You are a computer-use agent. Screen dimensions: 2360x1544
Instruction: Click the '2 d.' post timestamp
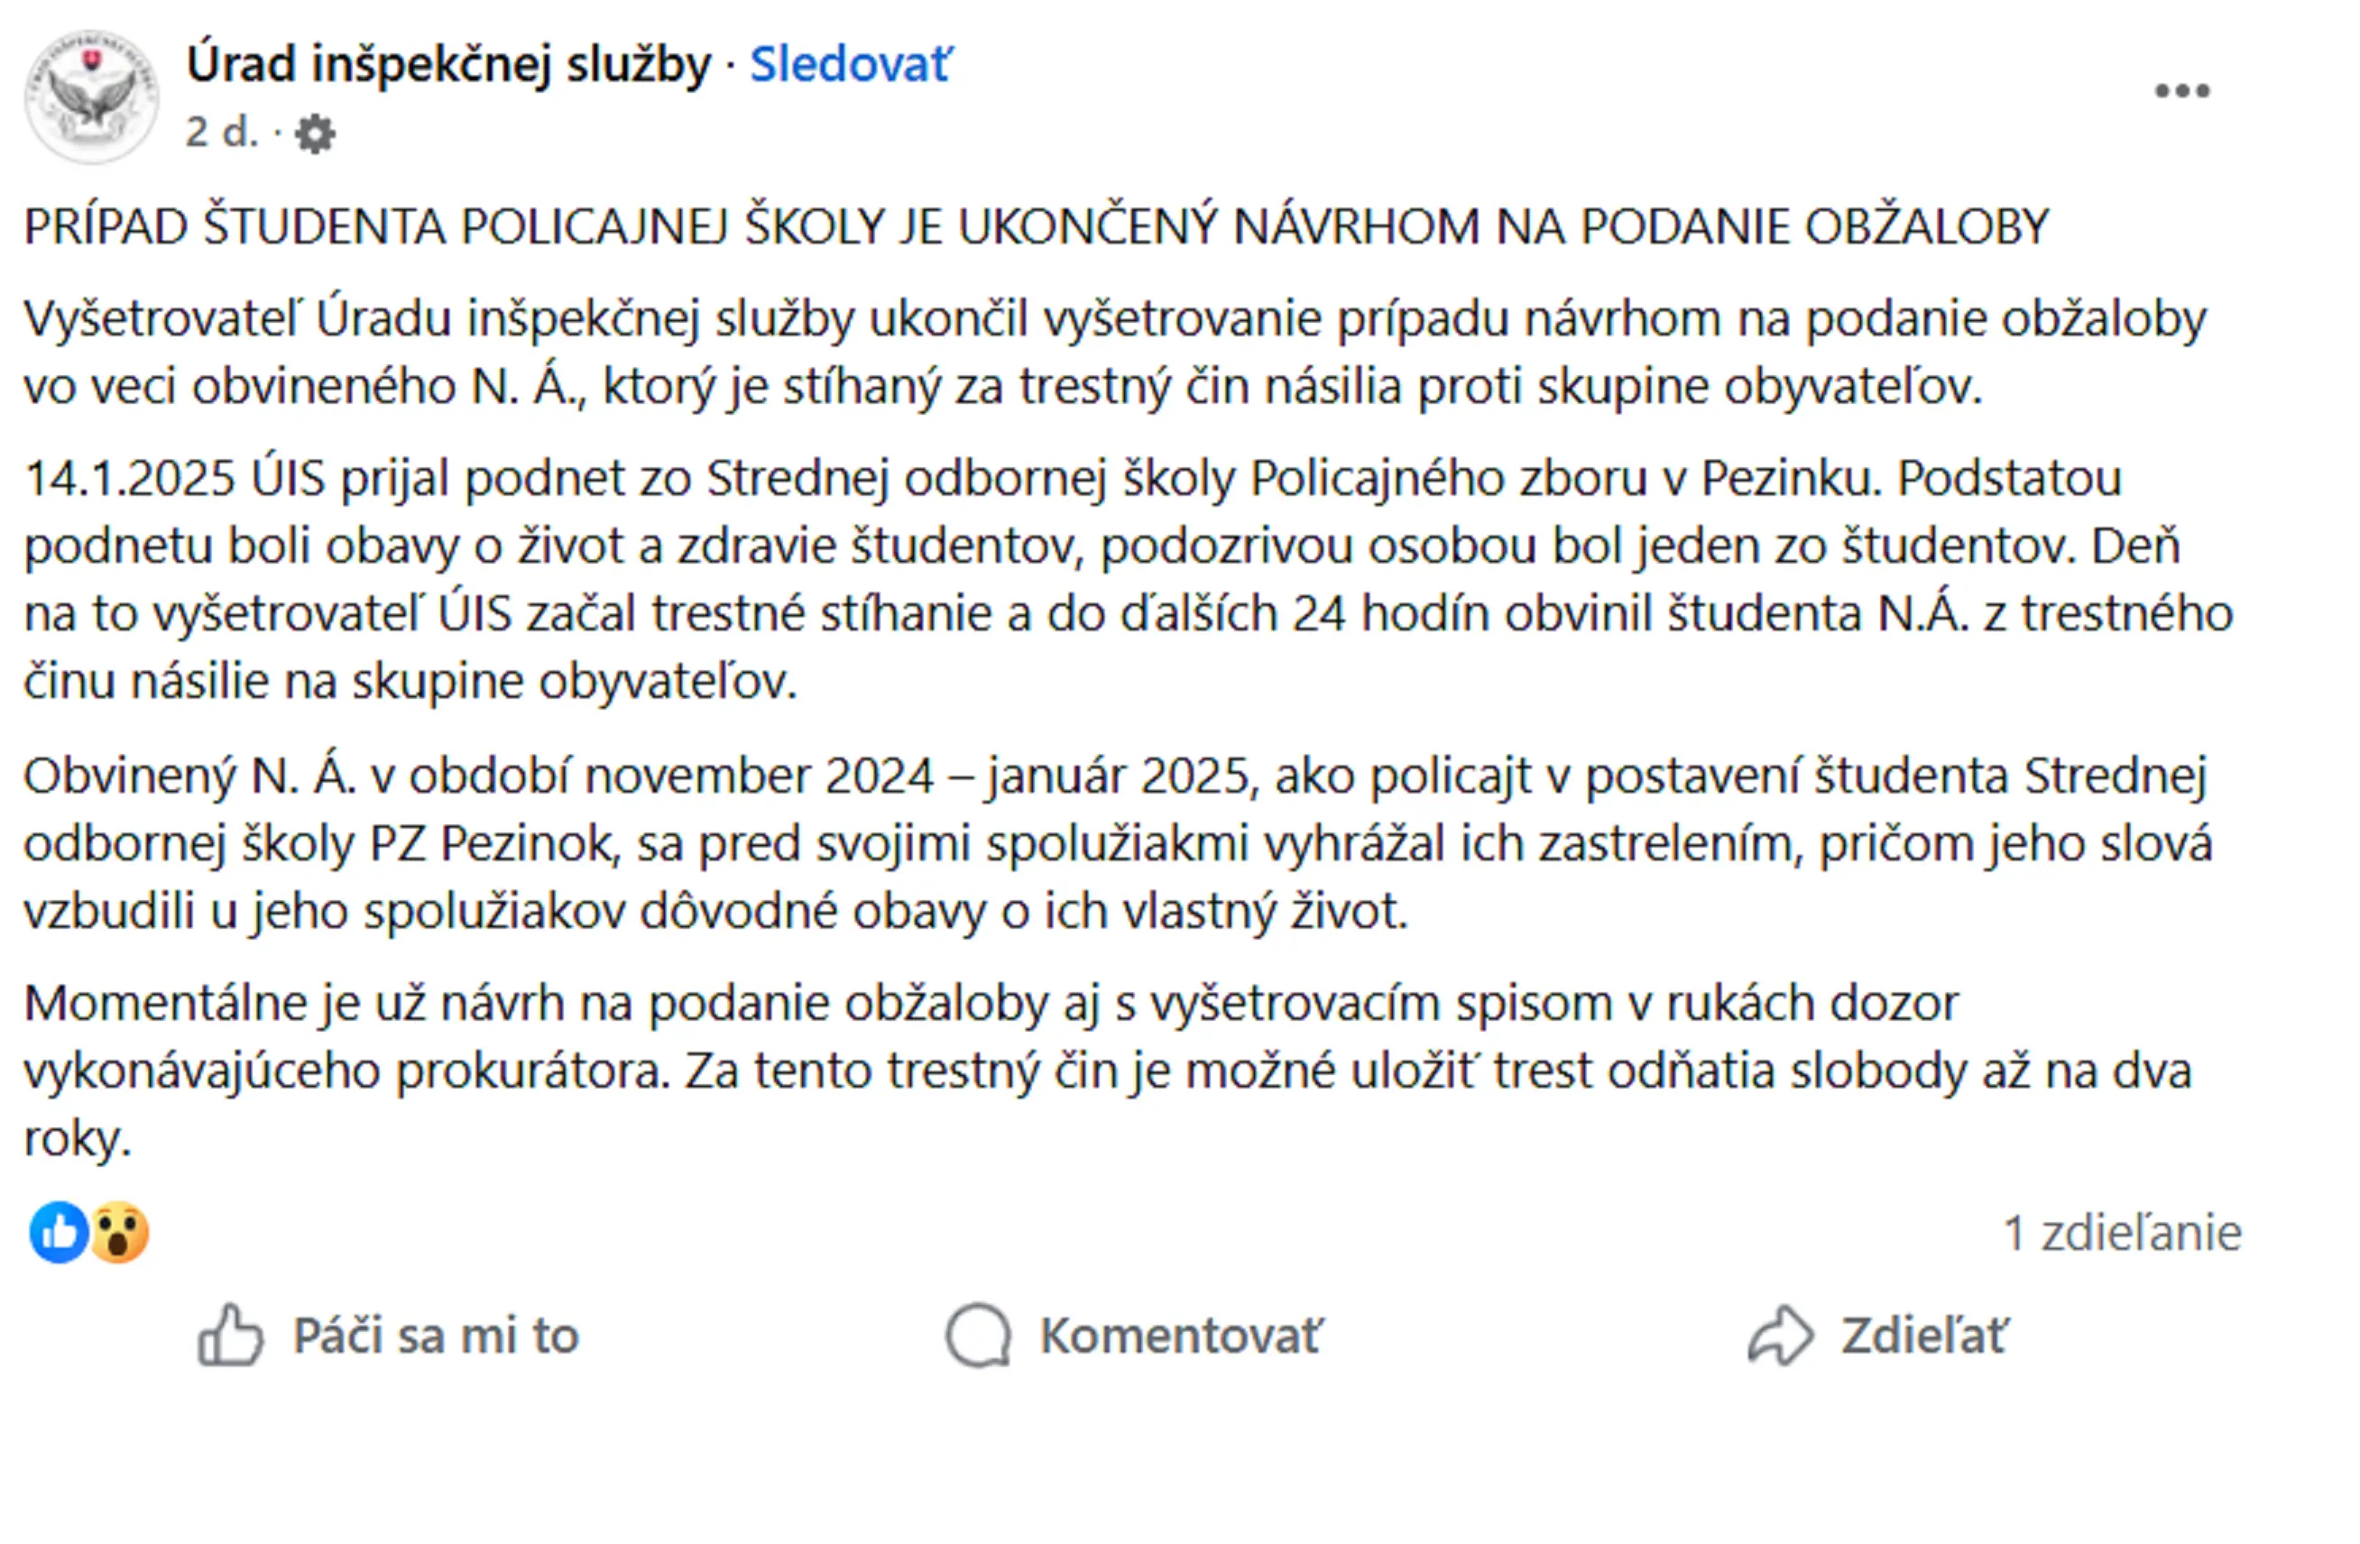[x=221, y=132]
